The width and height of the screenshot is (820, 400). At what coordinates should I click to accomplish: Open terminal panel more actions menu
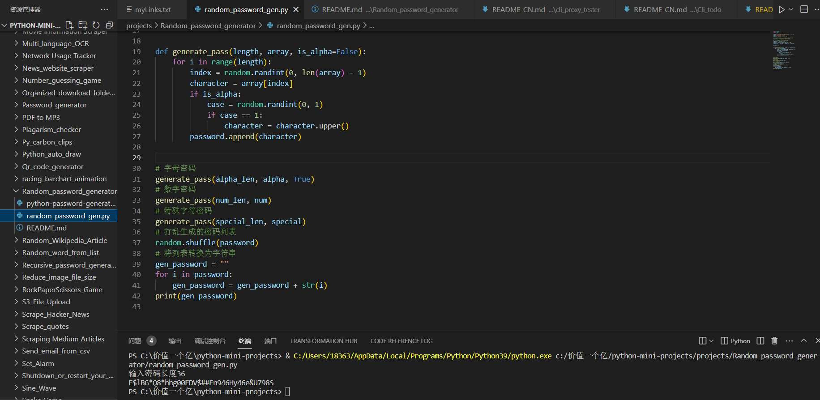click(789, 341)
